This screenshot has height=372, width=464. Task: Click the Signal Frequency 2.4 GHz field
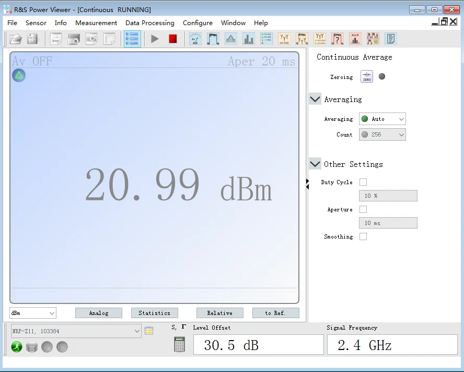tap(392, 345)
